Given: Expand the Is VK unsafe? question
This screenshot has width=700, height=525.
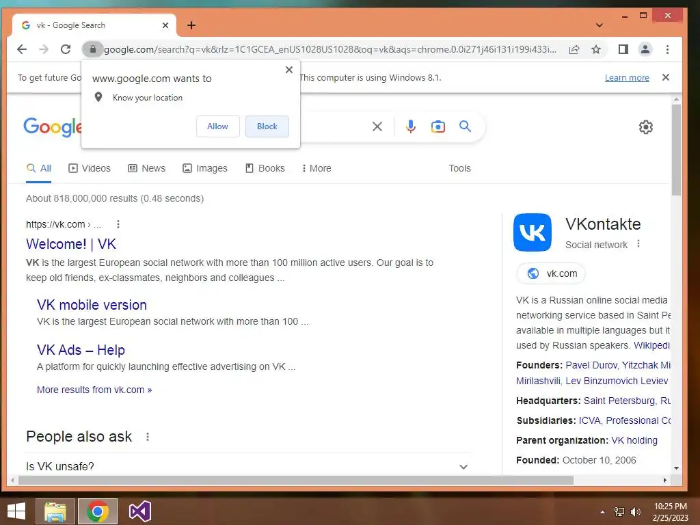Looking at the screenshot, I should tap(249, 466).
